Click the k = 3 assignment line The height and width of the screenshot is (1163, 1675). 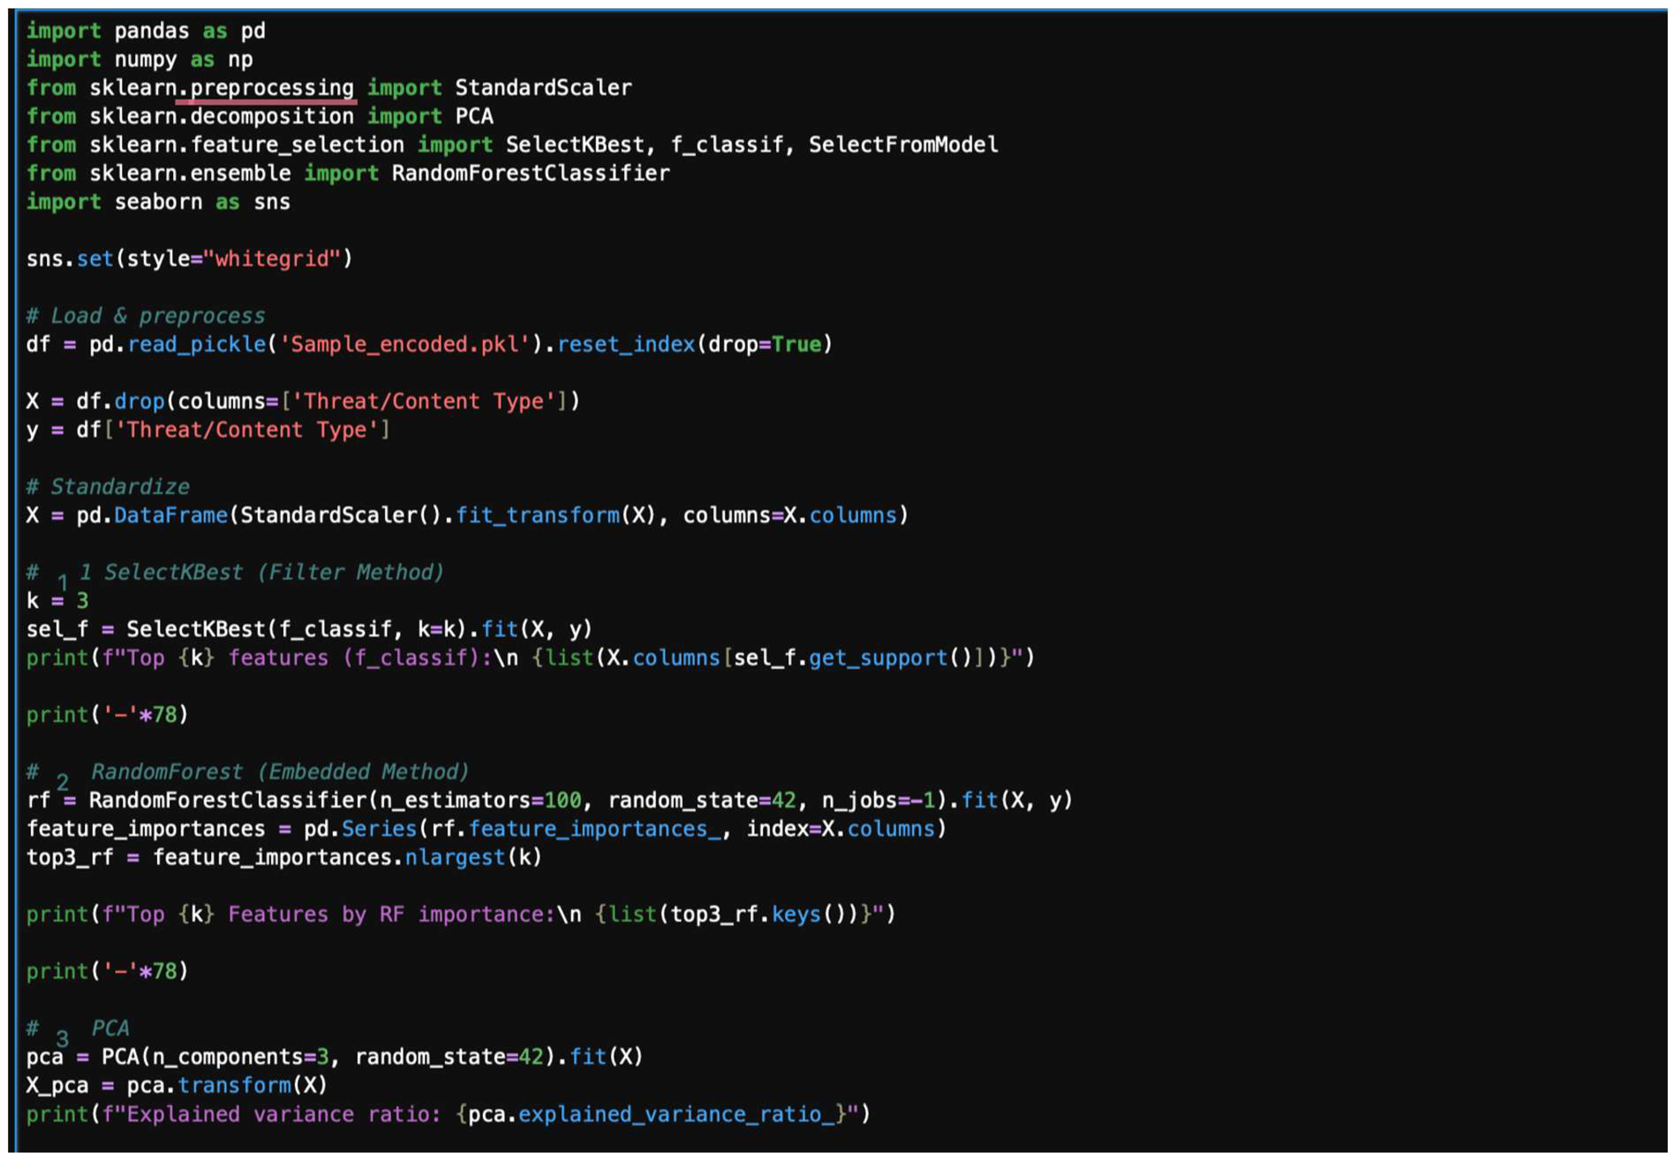pos(57,601)
